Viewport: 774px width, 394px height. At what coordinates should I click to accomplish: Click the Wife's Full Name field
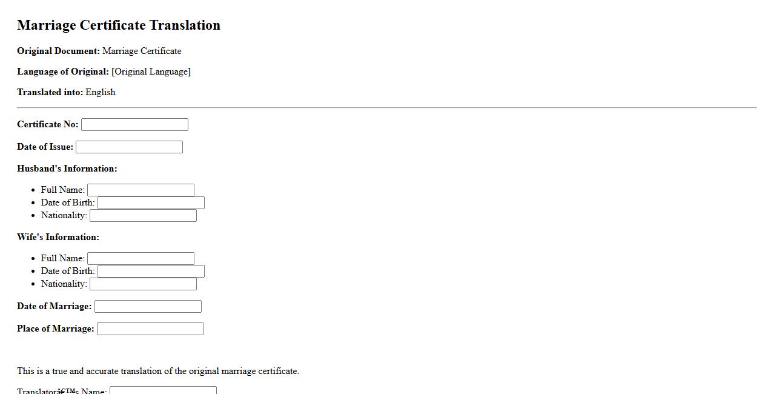pos(141,258)
